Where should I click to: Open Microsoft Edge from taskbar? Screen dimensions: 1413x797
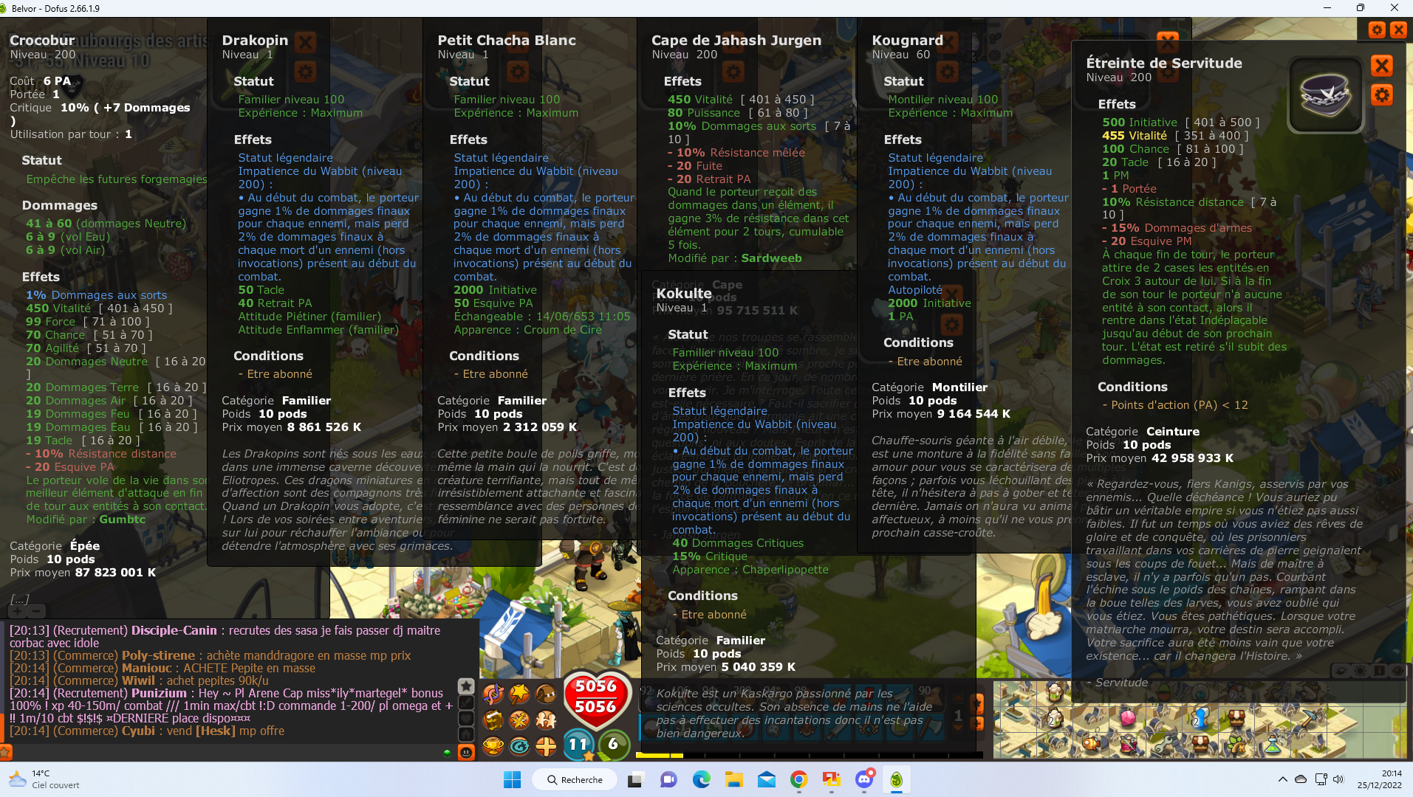[701, 779]
